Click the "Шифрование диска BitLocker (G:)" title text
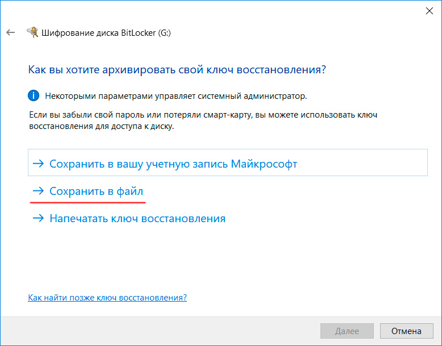This screenshot has height=346, width=442. [x=106, y=33]
